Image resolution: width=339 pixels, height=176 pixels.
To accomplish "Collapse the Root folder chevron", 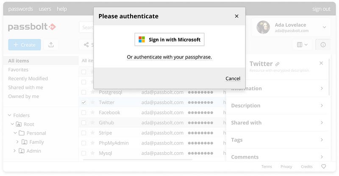I will pos(12,124).
